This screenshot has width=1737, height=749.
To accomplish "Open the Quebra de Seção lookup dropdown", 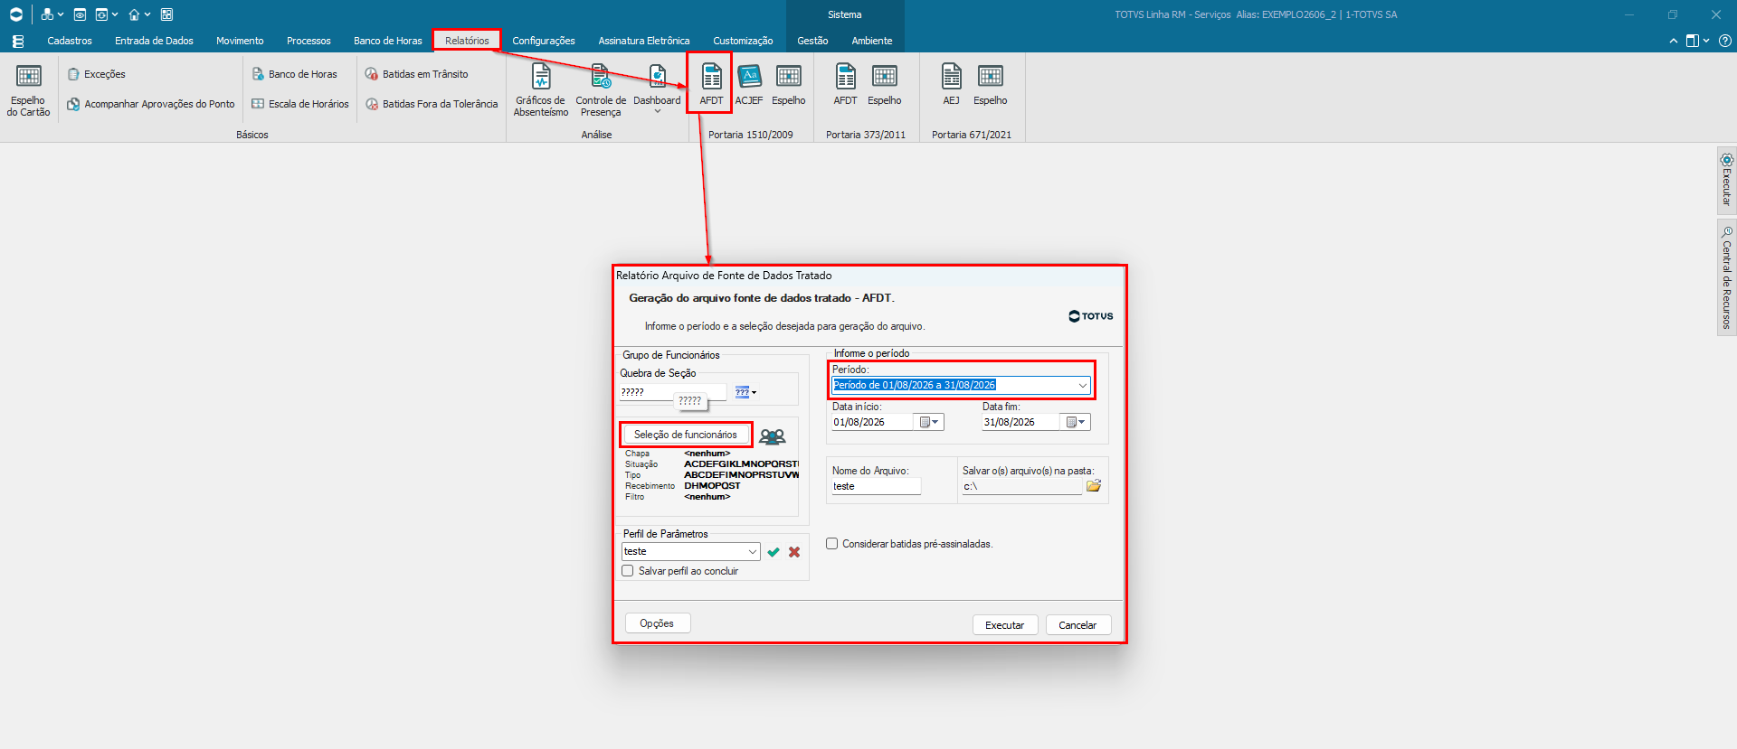I will point(745,392).
